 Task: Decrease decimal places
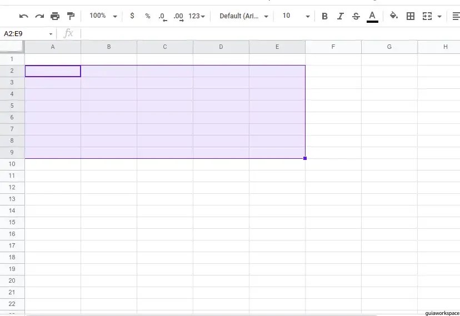tap(163, 17)
